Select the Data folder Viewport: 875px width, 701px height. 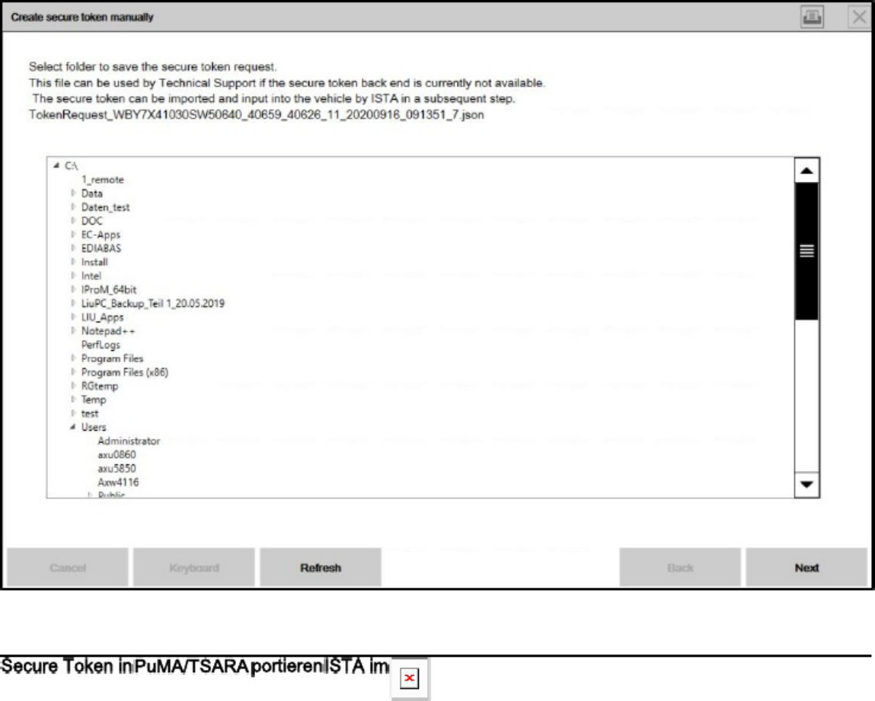(x=92, y=193)
